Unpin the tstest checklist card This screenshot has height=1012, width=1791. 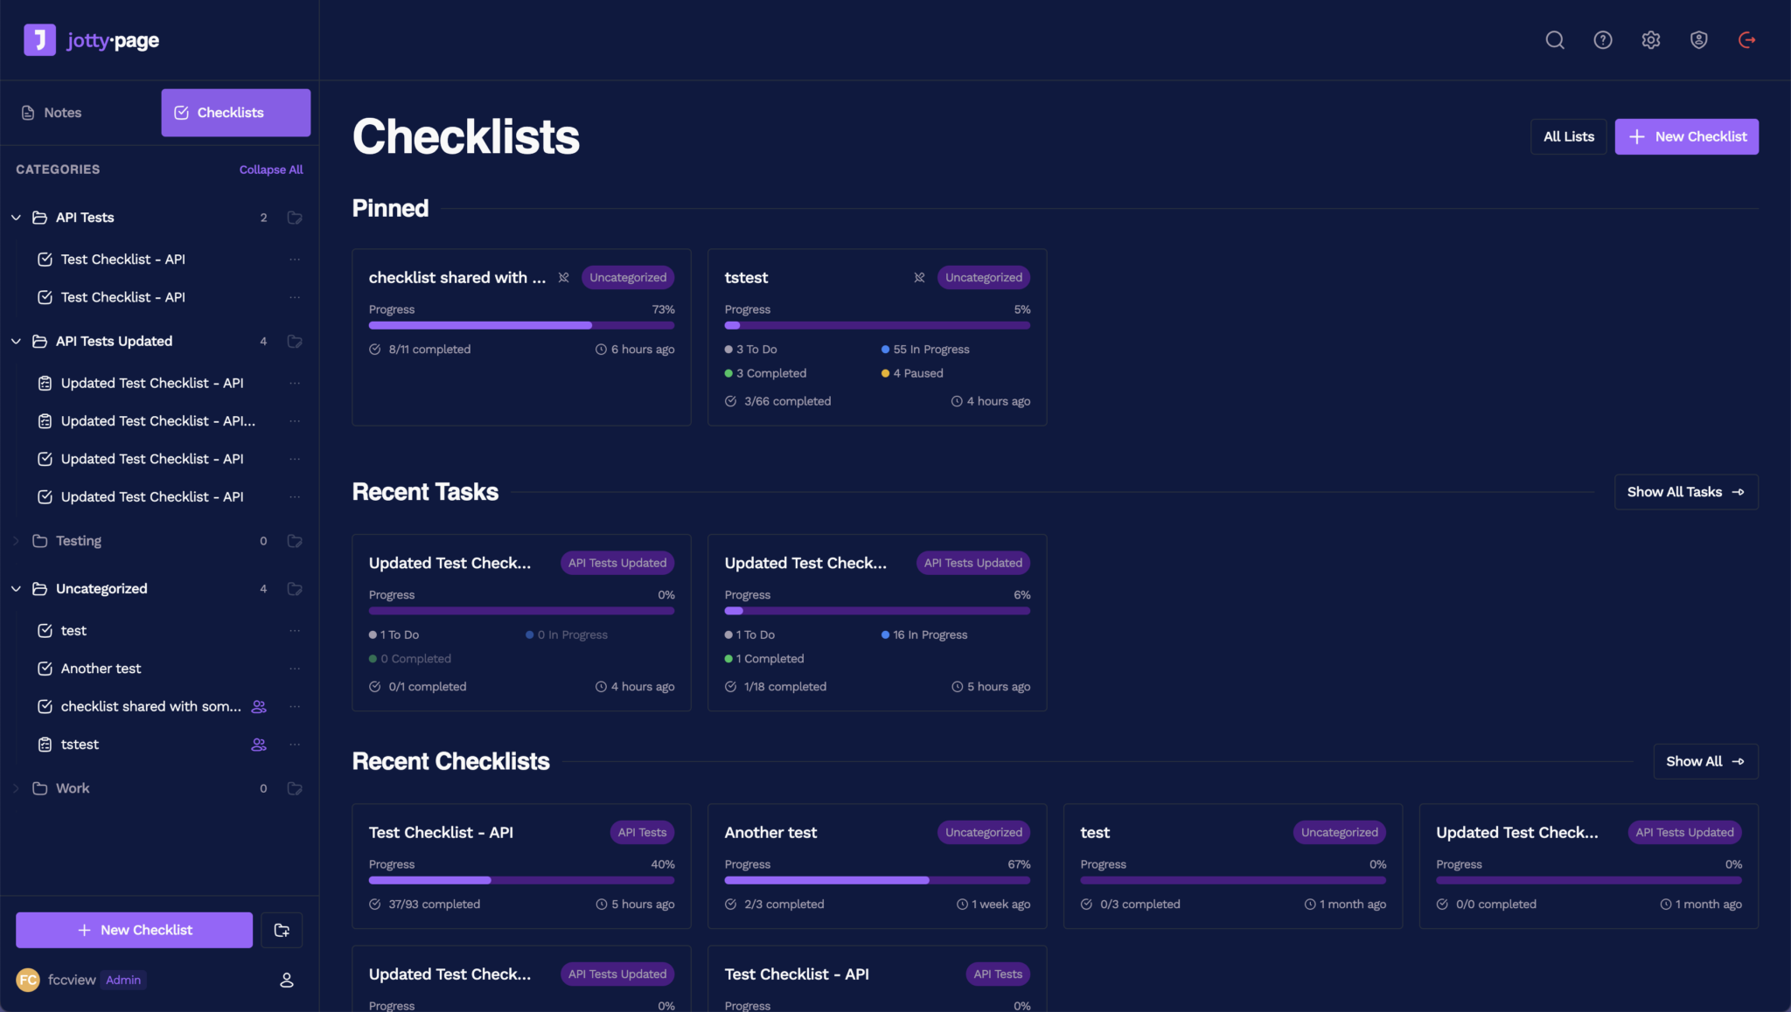(919, 278)
